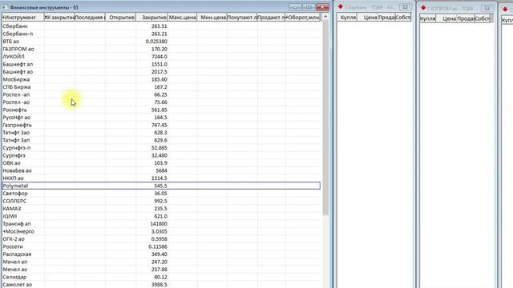The image size is (513, 288).
Task: Select the ГАЗПРОМ ао instrument row
Action: [x=161, y=49]
